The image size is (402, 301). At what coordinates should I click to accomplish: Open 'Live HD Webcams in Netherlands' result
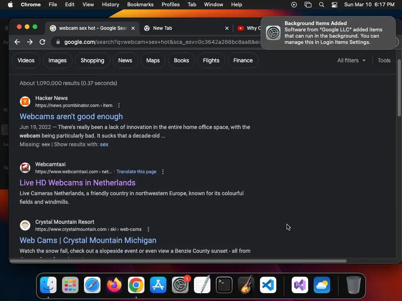(x=77, y=183)
